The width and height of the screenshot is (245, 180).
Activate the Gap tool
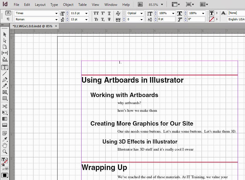click(5, 53)
